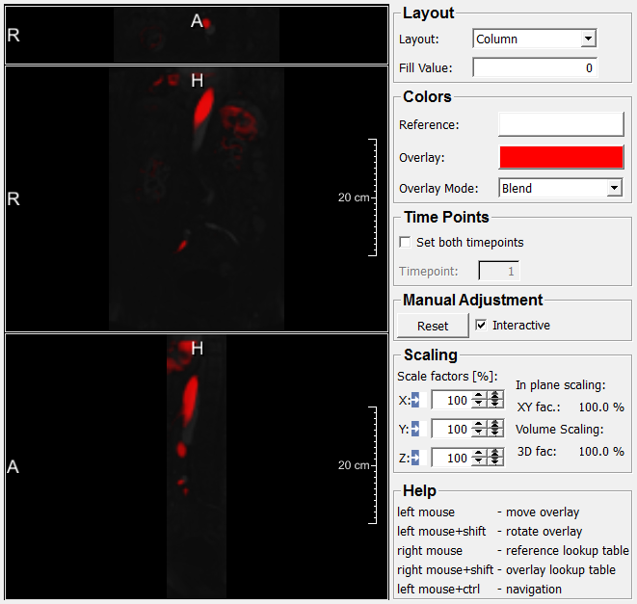Click the Z scale single-arrow down stepper
The height and width of the screenshot is (604, 637).
pos(479,462)
